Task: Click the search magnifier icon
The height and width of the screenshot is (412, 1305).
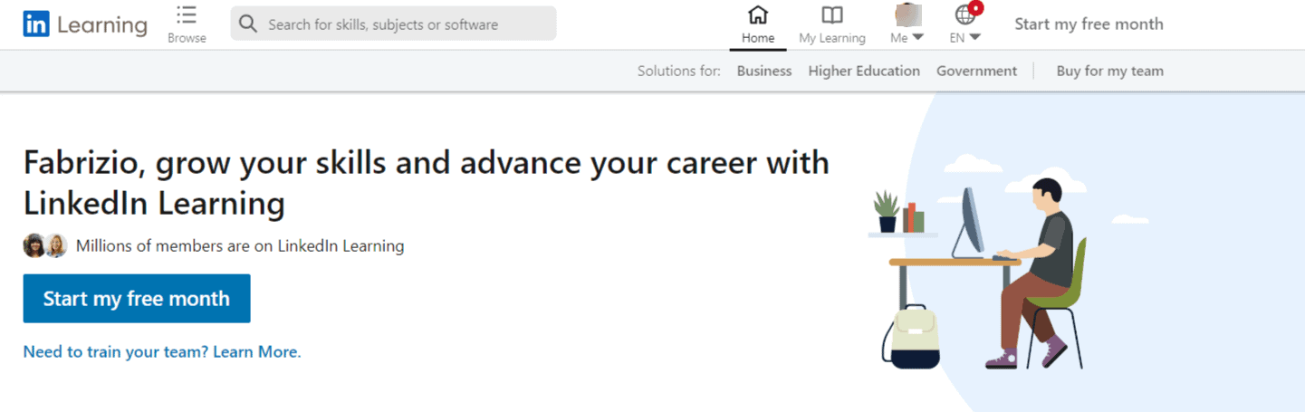Action: (x=248, y=24)
